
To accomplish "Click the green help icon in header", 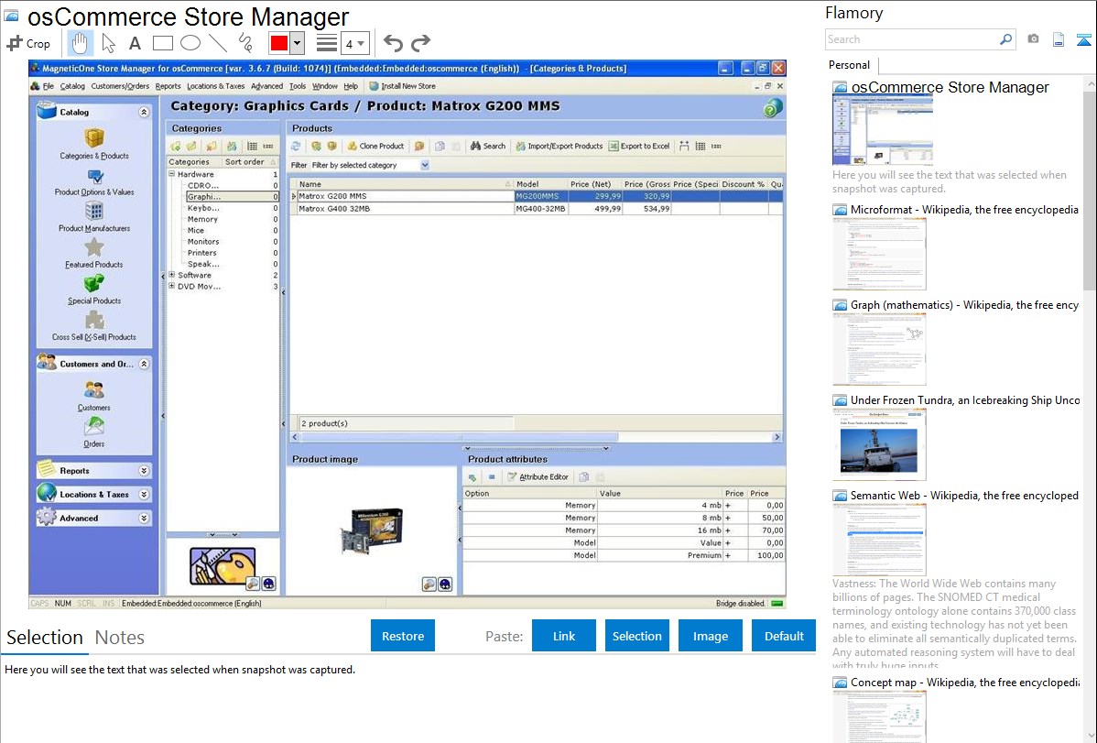I will 772,108.
